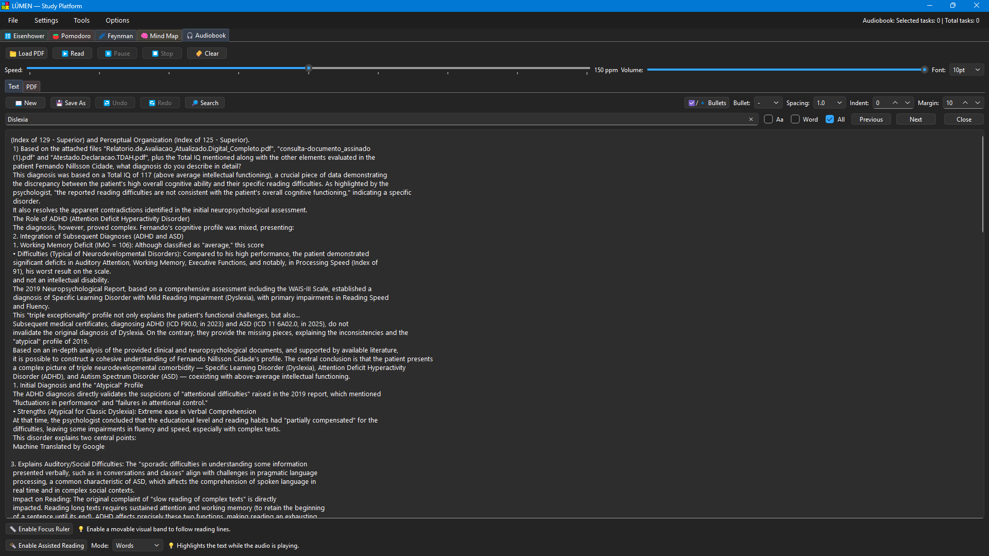989x556 pixels.
Task: Increase the Indent value with up arrow
Action: pyautogui.click(x=895, y=103)
